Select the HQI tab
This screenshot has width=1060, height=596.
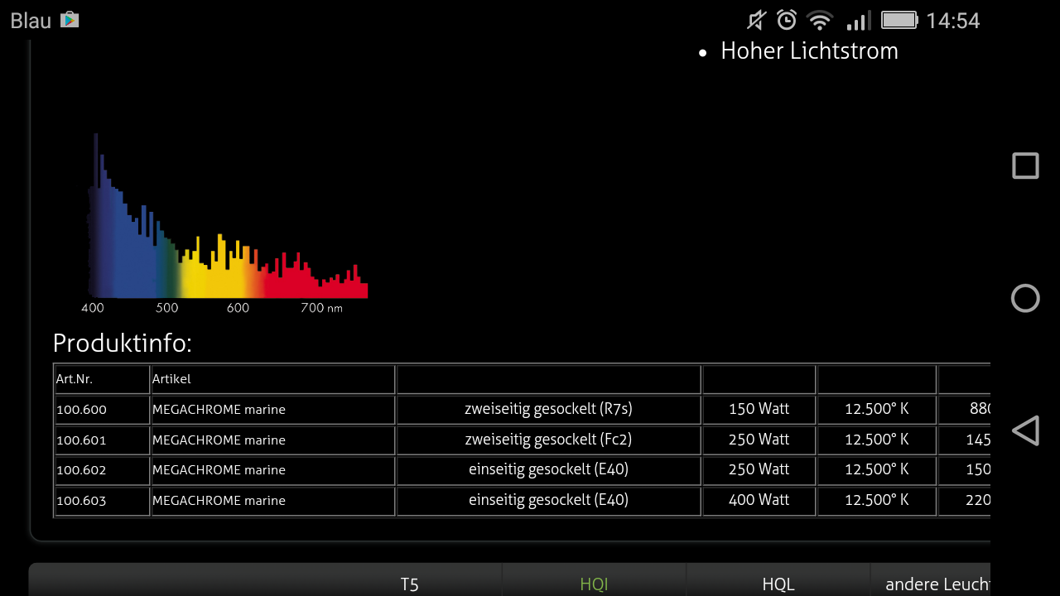(x=594, y=584)
